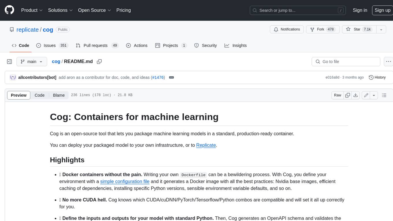Click the search slash shortcut icon
Screen dimensions: 393x221
point(341,10)
